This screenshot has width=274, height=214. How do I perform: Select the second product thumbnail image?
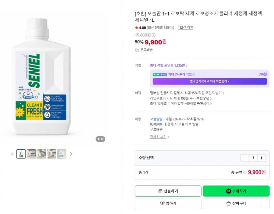point(31,154)
